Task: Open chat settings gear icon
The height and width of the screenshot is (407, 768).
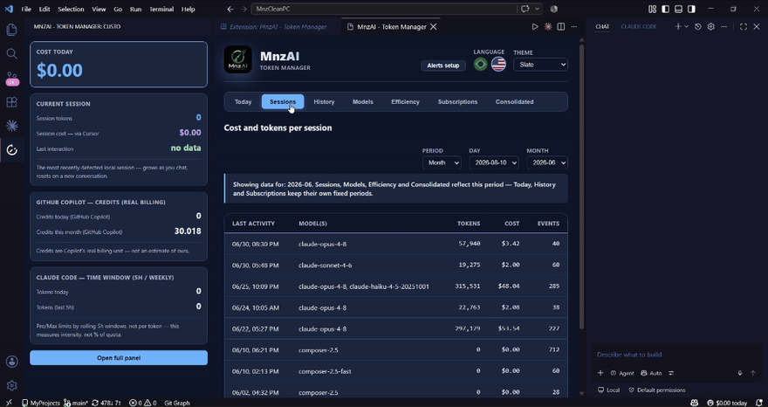Action: [711, 26]
